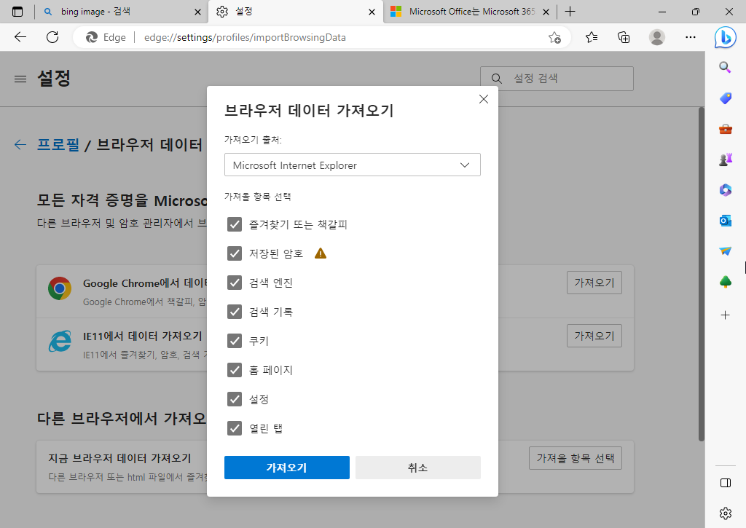Screen dimensions: 746x528
Task: Close the Microsoft Office tab
Action: point(546,12)
